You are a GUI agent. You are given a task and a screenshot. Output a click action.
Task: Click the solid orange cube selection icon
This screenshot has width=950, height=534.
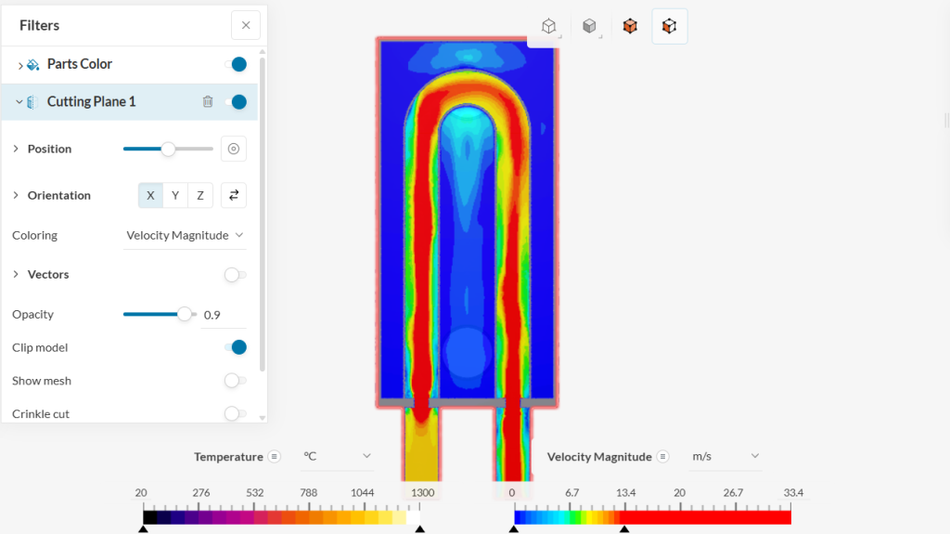tap(630, 27)
